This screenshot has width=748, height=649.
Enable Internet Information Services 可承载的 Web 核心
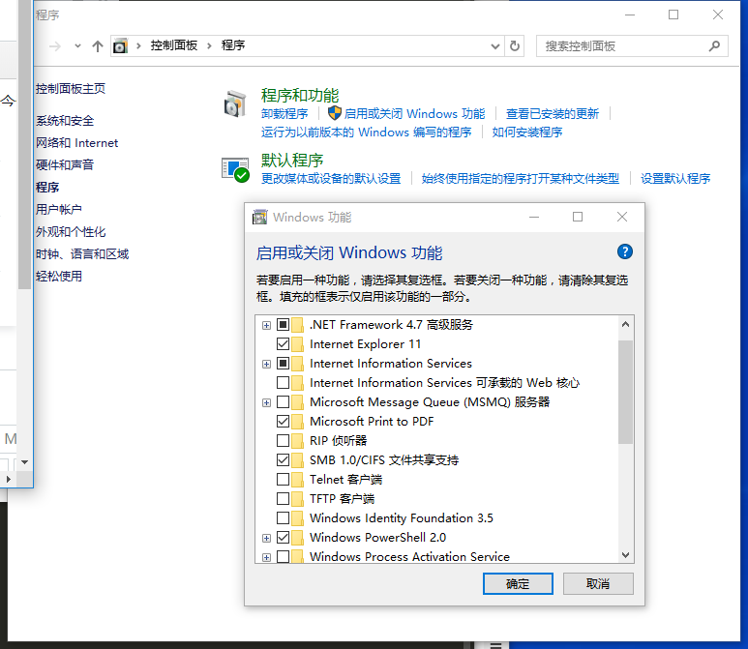click(x=283, y=382)
